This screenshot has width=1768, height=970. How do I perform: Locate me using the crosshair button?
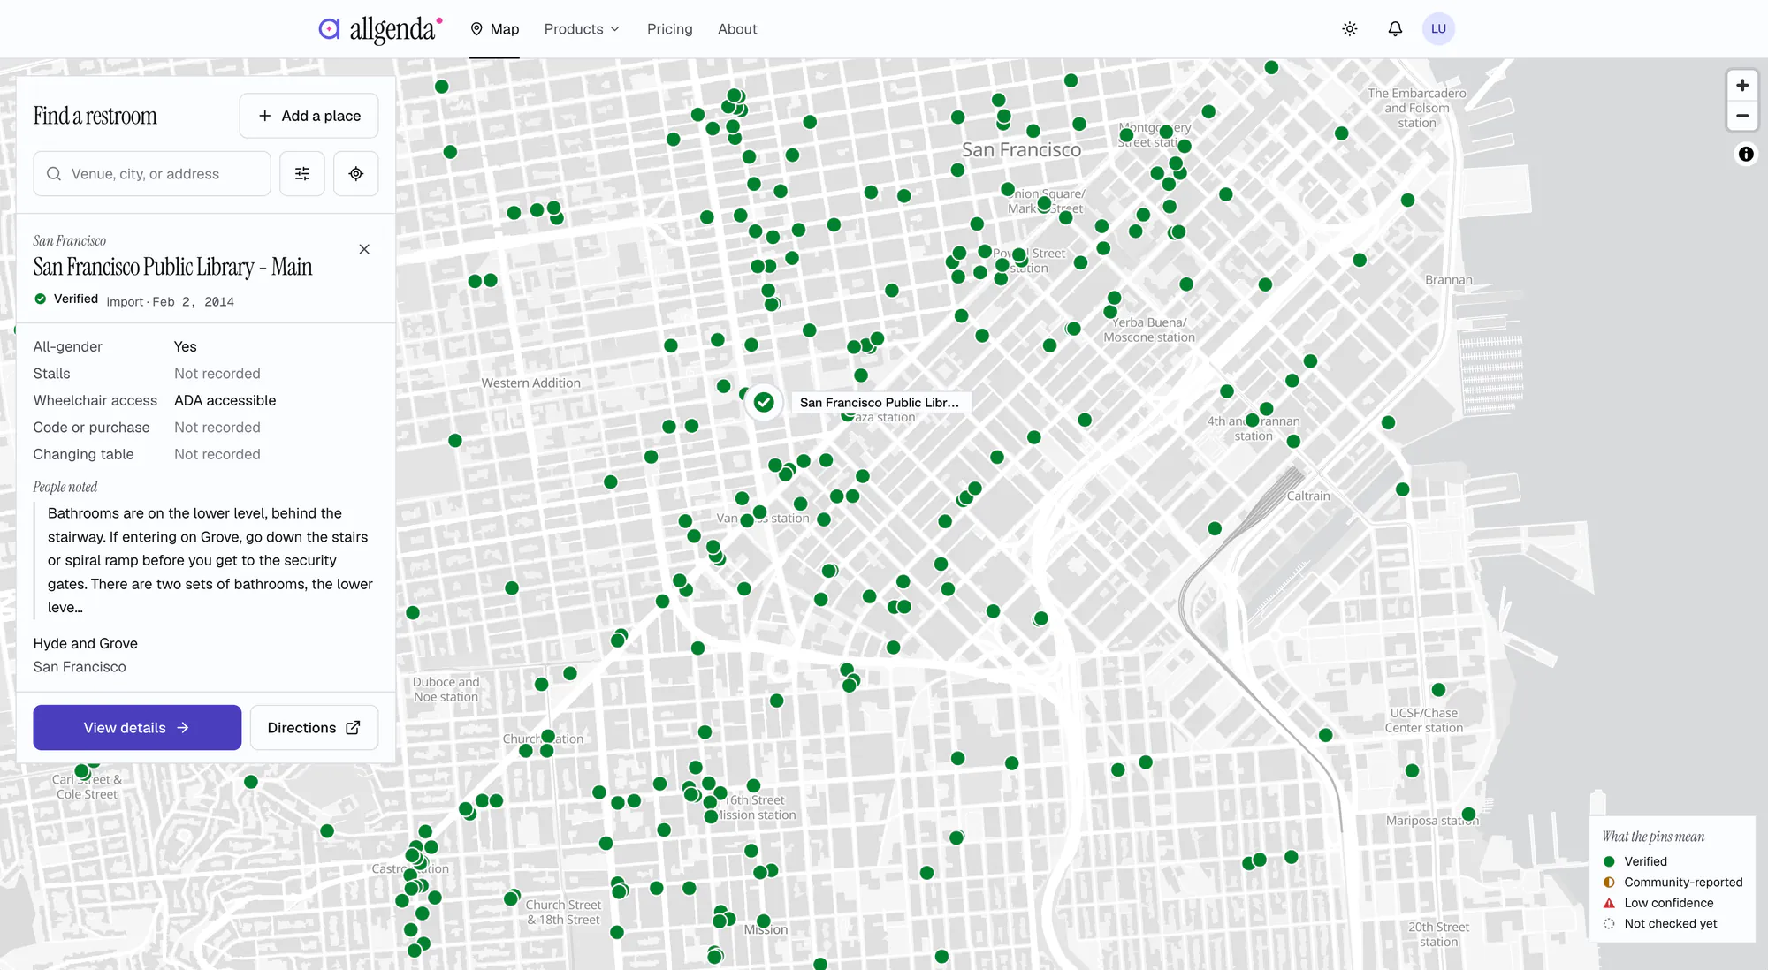pyautogui.click(x=356, y=174)
